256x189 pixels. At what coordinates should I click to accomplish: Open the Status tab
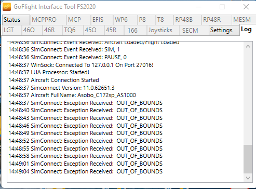16,20
